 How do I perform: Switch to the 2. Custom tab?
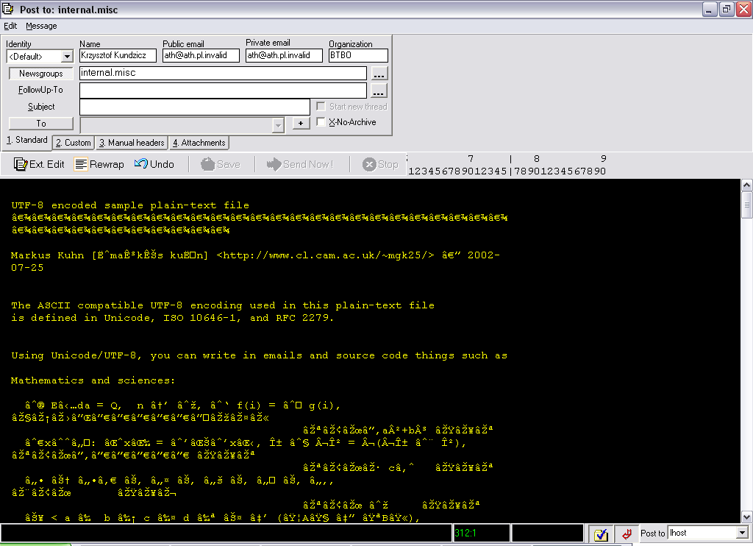[73, 143]
